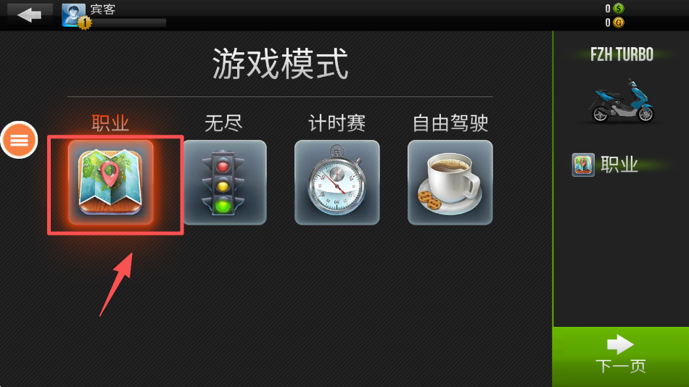Viewport: 689px width, 387px height.
Task: Click the gold G coin icon
Action: pos(619,22)
